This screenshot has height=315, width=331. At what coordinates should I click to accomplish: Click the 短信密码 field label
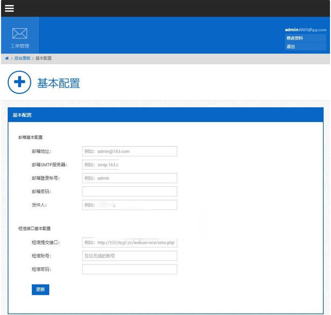[42, 269]
